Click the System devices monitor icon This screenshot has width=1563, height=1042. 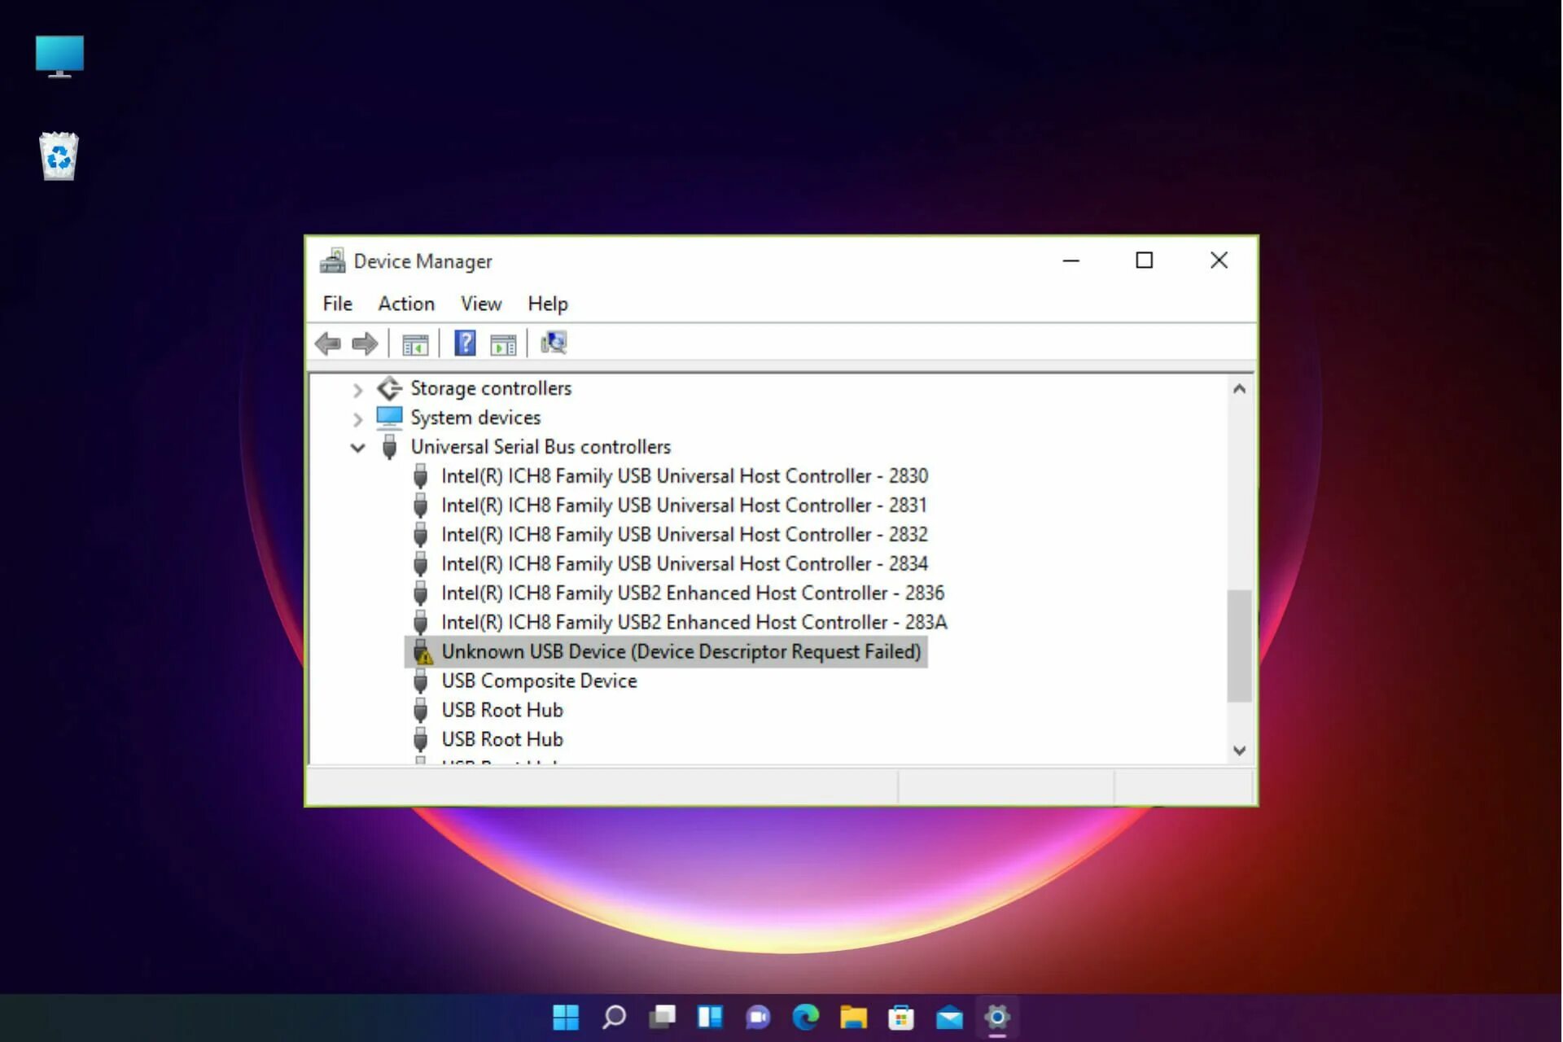pyautogui.click(x=389, y=417)
